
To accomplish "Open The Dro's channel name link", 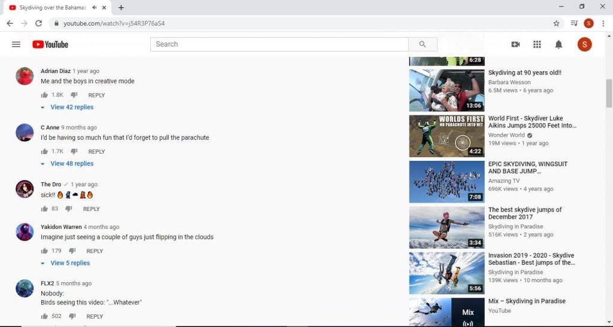I will click(x=51, y=184).
